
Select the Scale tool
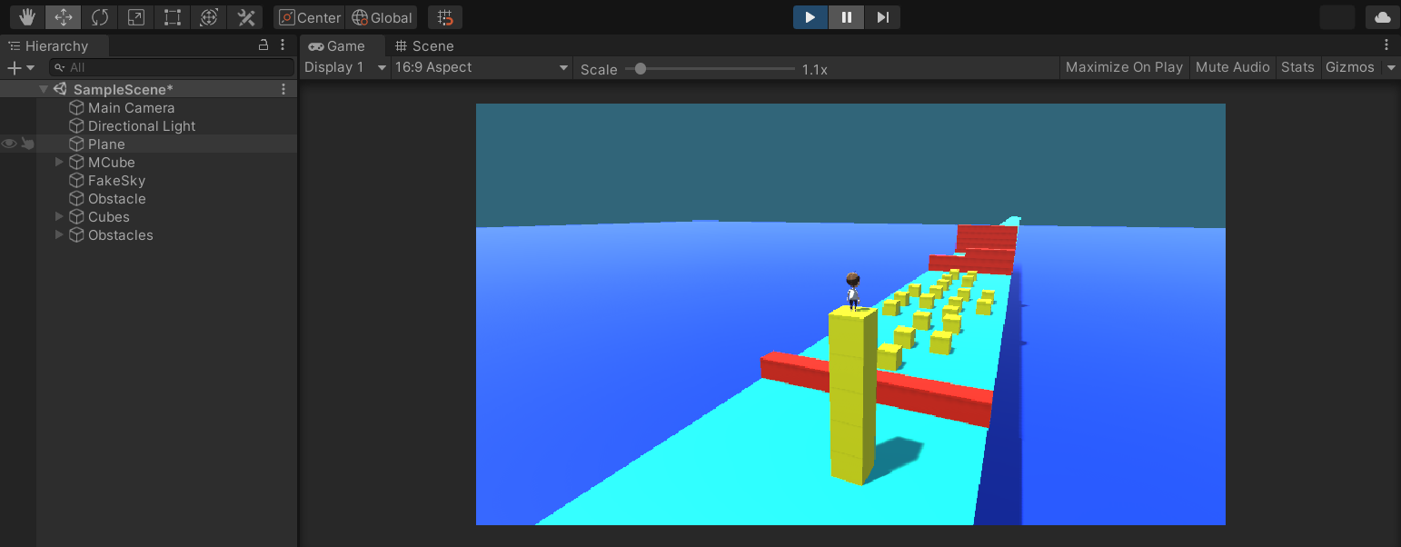pyautogui.click(x=136, y=16)
